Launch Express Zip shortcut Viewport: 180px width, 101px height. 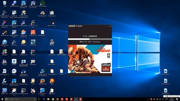coord(33,43)
